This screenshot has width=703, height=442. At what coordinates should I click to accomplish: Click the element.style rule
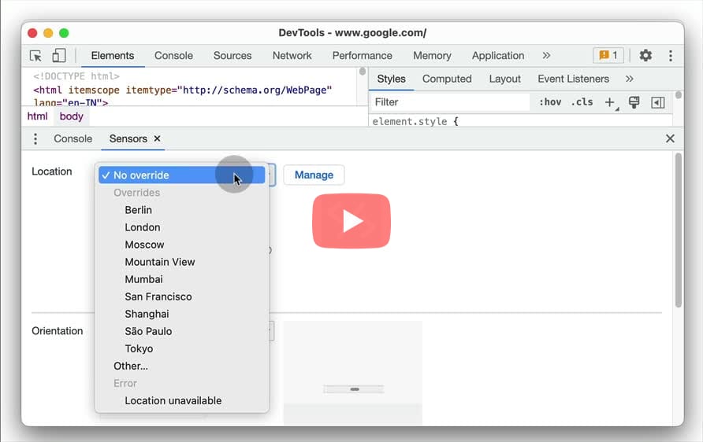coord(415,121)
